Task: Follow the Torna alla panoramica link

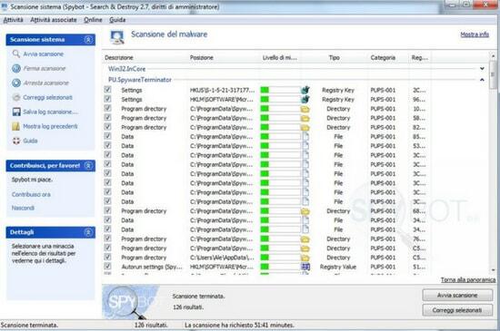Action: click(x=468, y=280)
